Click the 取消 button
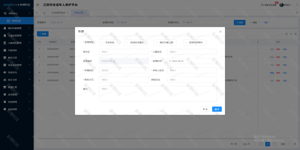The image size is (300, 150). coord(205,109)
